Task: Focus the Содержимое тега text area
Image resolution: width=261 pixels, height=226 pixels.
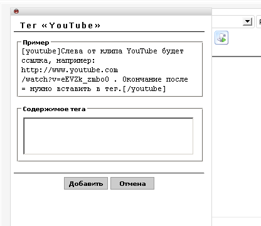Action: click(109, 136)
